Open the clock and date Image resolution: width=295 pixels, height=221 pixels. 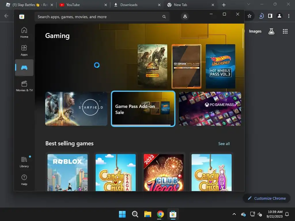(x=275, y=214)
